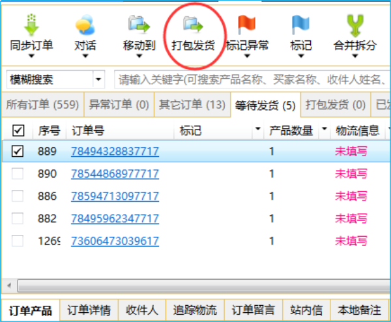The width and height of the screenshot is (391, 322).
Task: Toggle the select-all checkbox in table header
Action: coord(18,131)
